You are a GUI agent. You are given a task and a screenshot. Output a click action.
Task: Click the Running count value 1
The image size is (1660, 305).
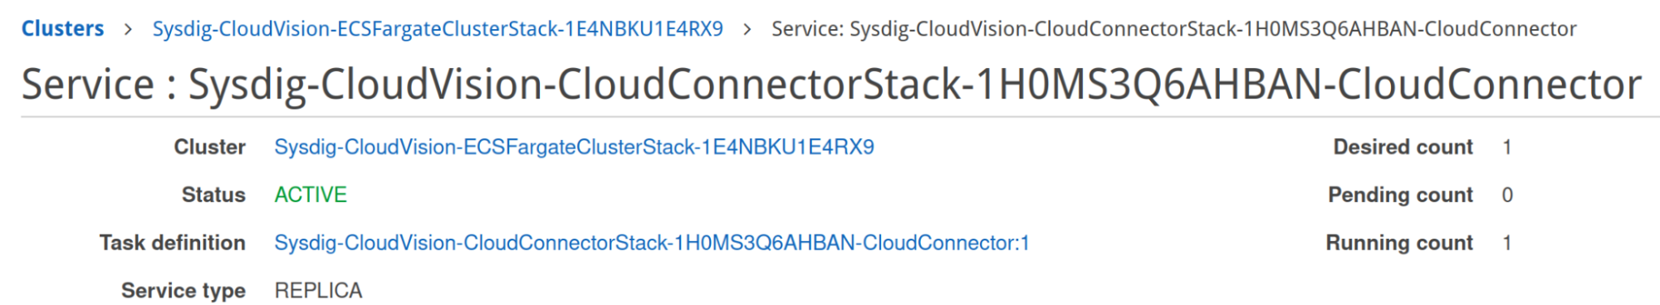click(x=1506, y=243)
